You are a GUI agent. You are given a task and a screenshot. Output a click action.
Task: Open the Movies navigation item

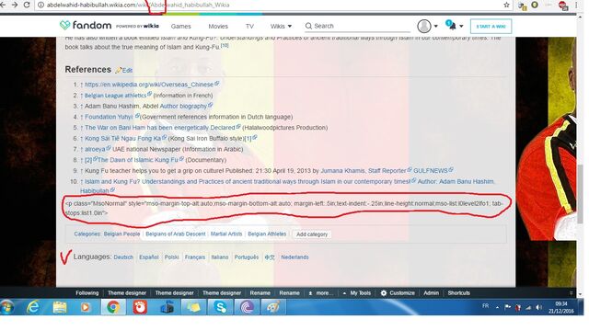tap(218, 27)
